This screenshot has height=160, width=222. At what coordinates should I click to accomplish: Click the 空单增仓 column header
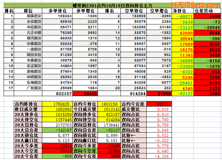(x=159, y=11)
